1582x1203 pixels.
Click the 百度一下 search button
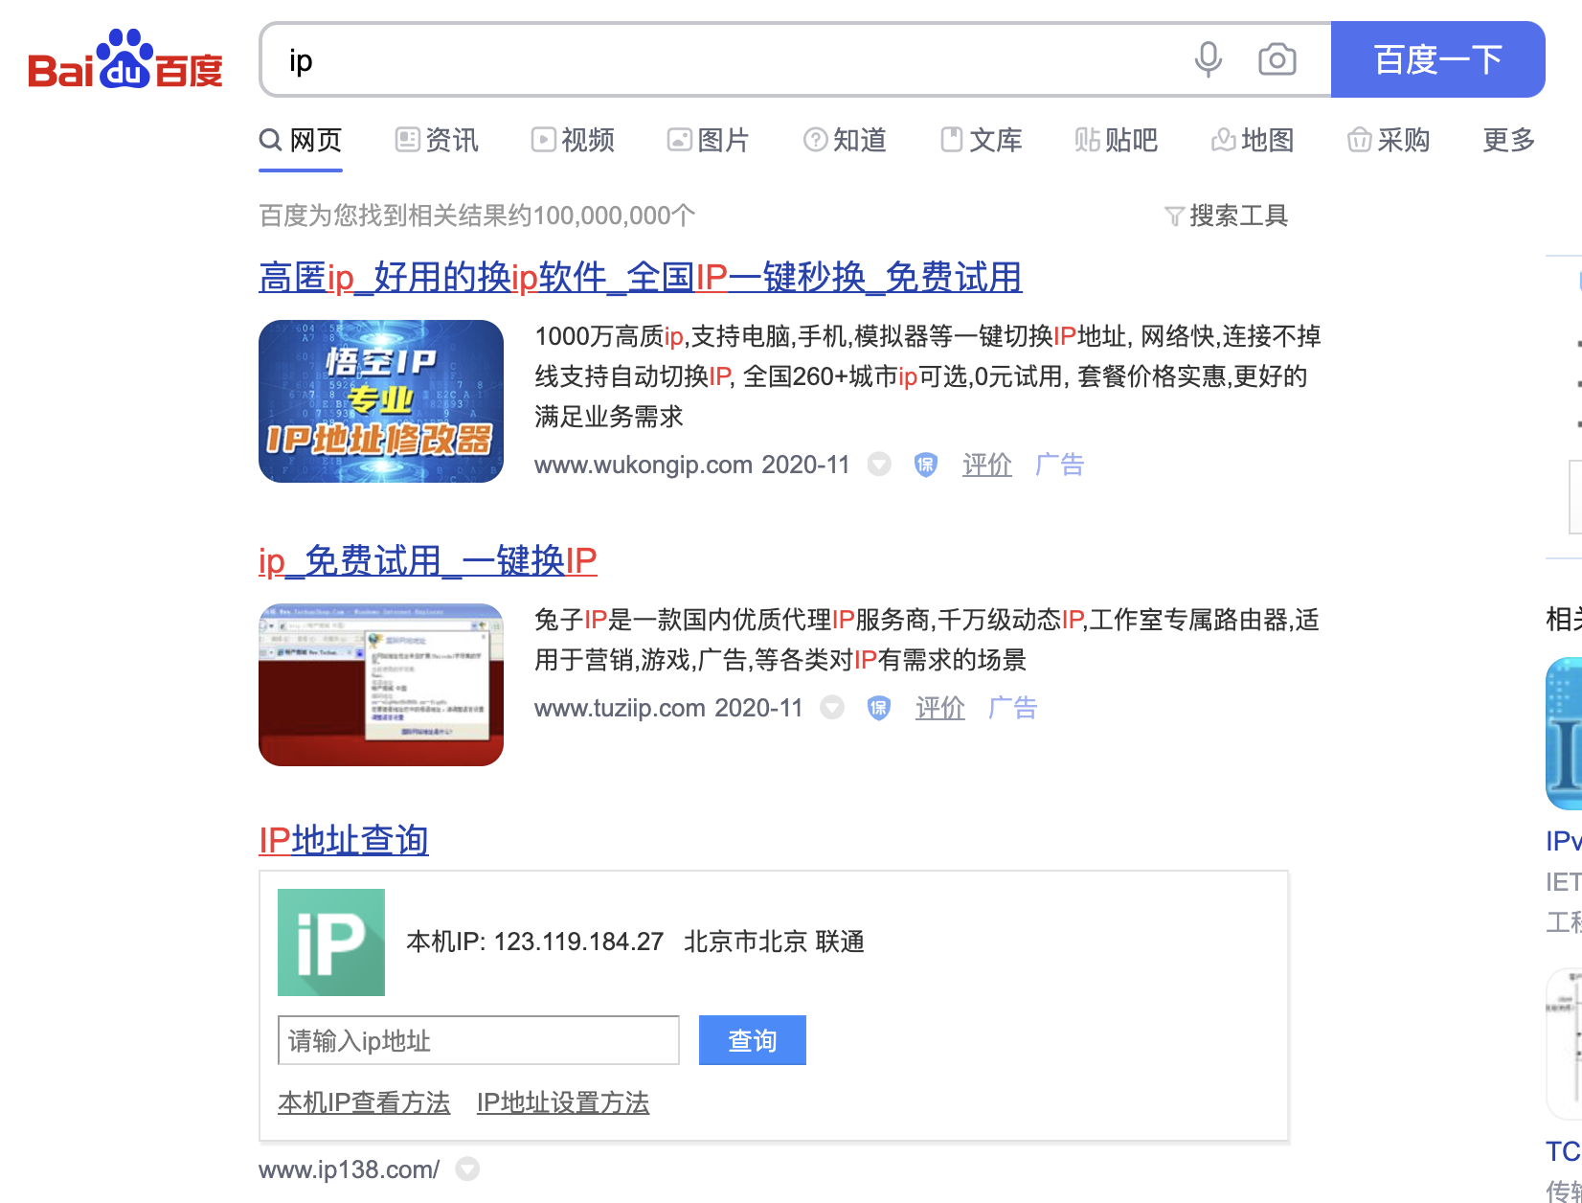click(1437, 59)
